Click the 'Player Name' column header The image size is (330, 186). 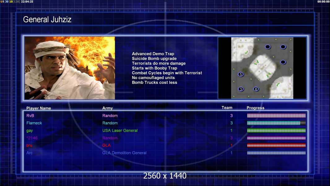coord(39,108)
